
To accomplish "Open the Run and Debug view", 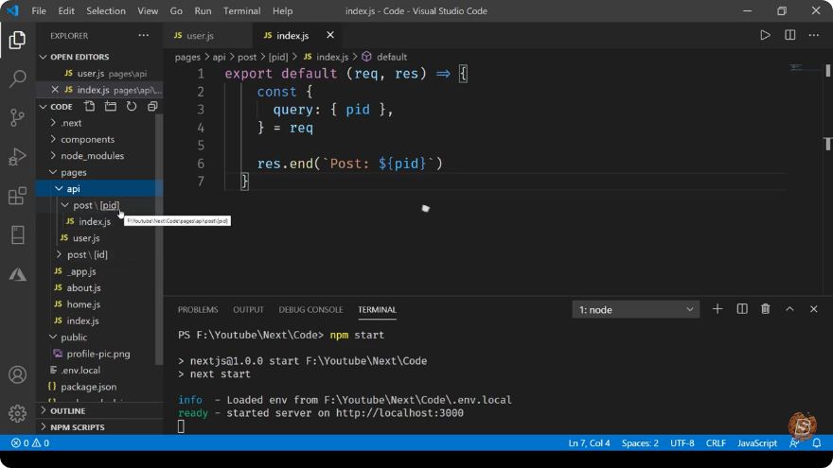I will click(x=18, y=157).
